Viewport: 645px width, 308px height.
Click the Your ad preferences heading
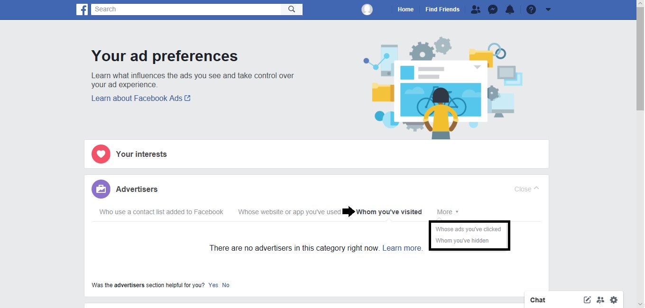(165, 56)
